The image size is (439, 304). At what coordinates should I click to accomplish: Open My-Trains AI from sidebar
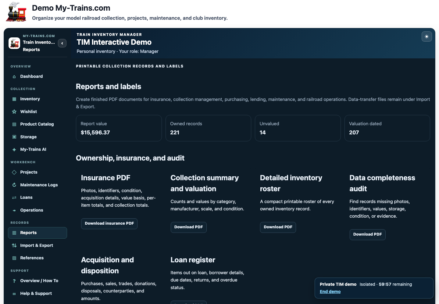[37, 149]
